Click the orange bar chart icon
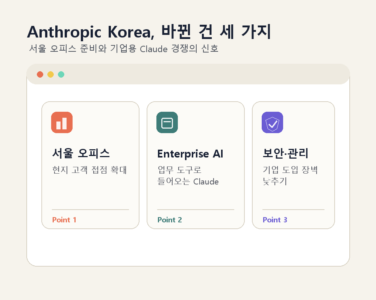376x300 pixels. click(x=62, y=122)
